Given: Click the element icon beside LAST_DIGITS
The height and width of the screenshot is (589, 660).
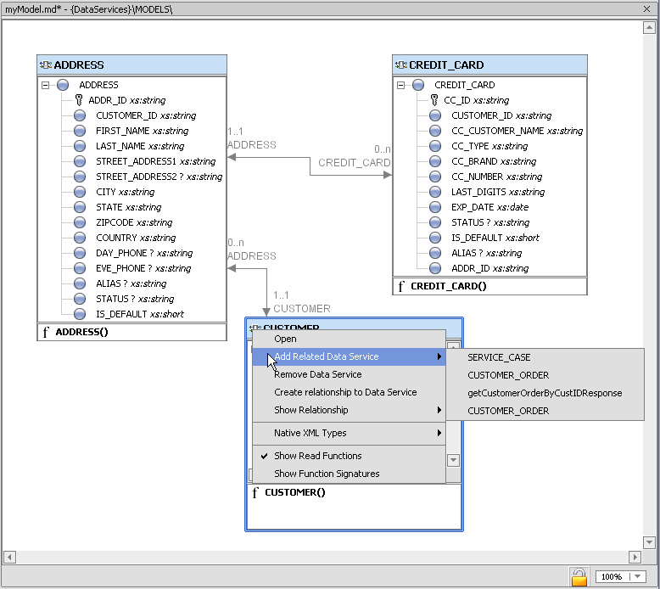Looking at the screenshot, I should pos(435,192).
